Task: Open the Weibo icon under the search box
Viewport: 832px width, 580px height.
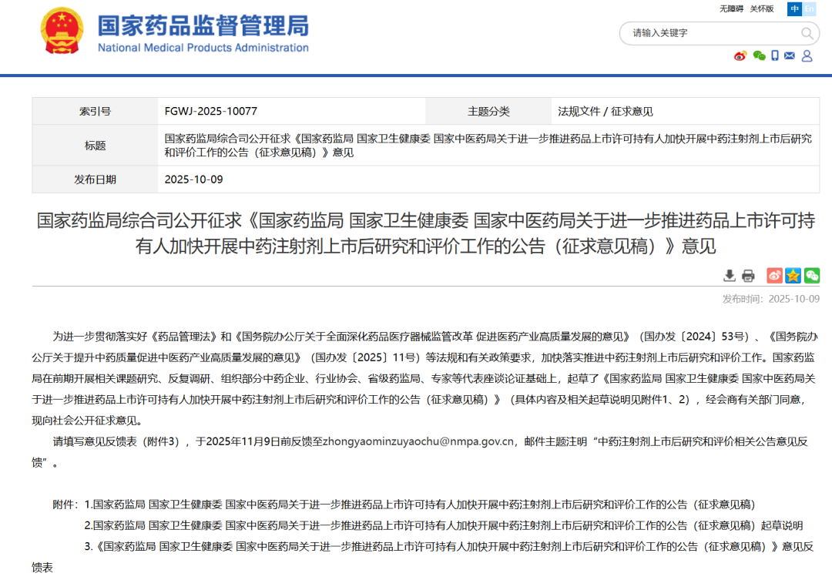Action: [x=740, y=55]
